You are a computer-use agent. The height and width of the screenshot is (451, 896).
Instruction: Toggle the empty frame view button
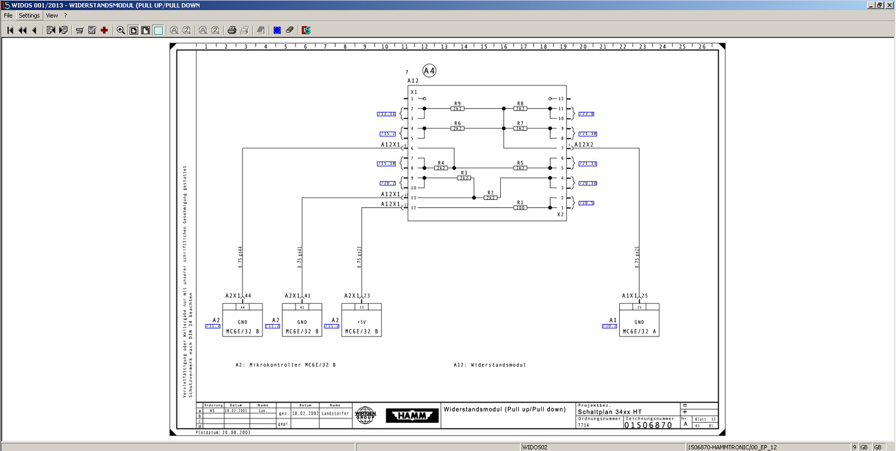coord(158,30)
